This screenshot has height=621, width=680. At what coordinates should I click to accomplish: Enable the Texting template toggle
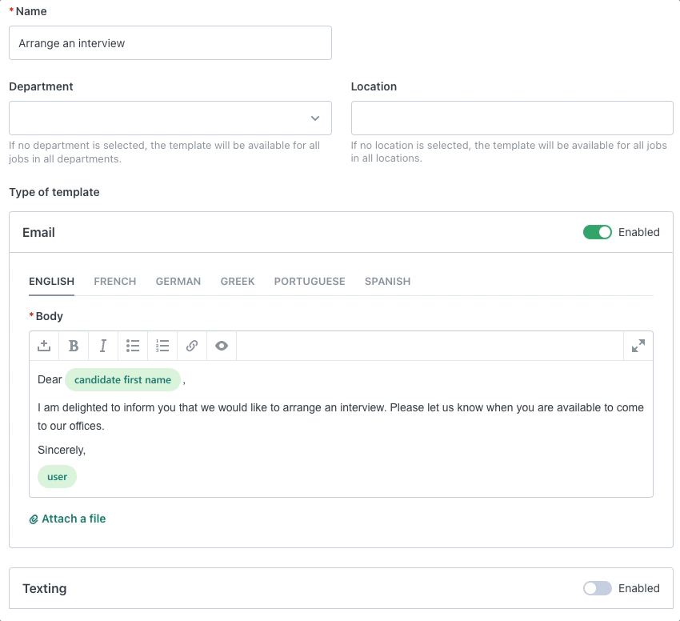click(x=597, y=588)
